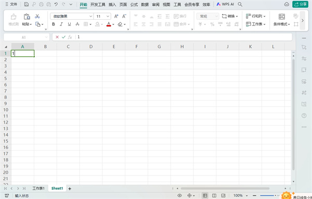Confirm the cell entry with the green check

(63, 37)
